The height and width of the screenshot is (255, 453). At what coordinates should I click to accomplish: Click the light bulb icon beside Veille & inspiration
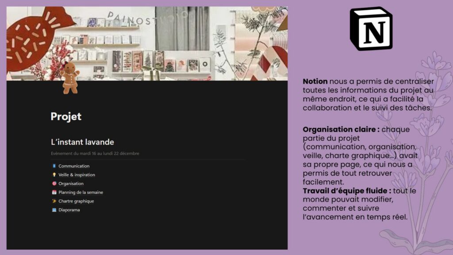tap(54, 175)
